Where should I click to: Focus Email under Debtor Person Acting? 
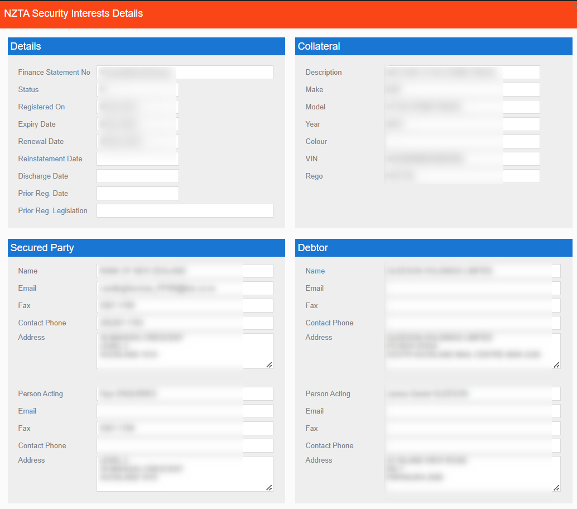(472, 411)
